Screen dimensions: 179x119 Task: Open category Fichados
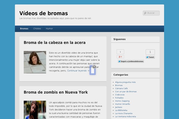(x=119, y=98)
